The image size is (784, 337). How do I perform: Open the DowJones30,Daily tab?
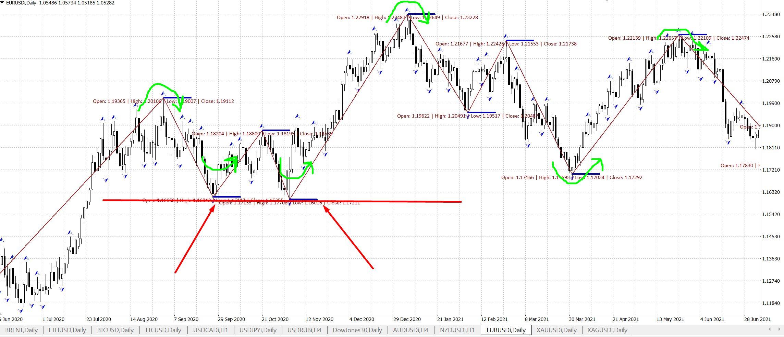[x=357, y=330]
